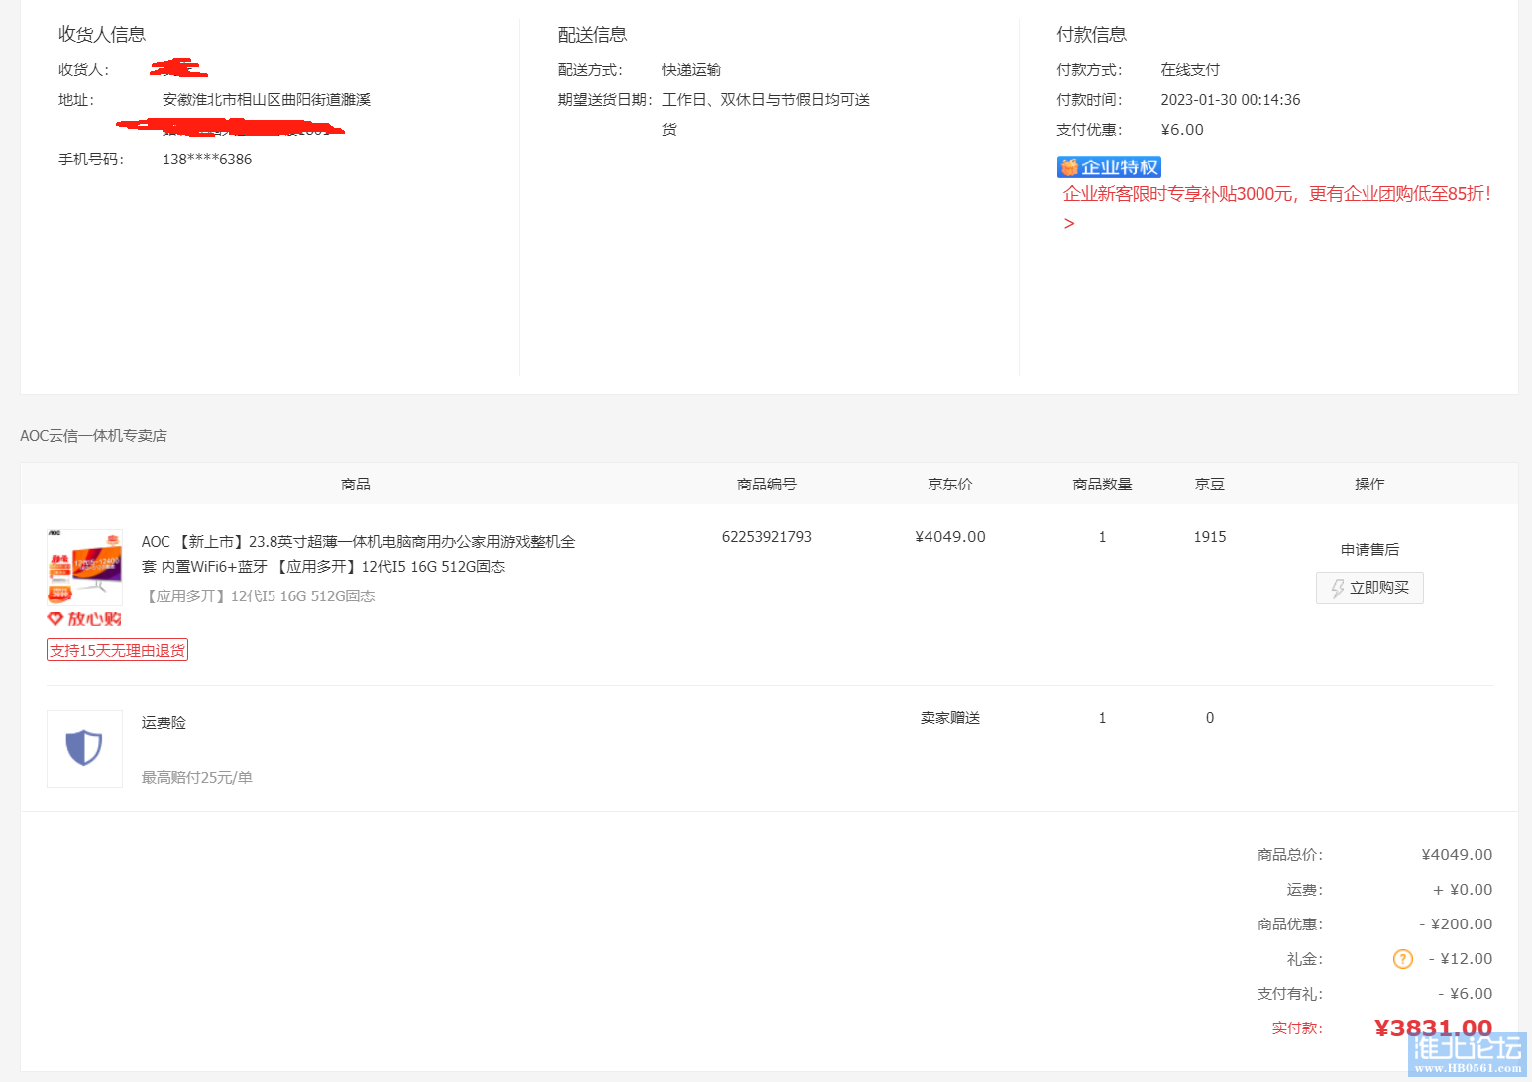1532x1082 pixels.
Task: Select the 操作 column header
Action: (1369, 485)
